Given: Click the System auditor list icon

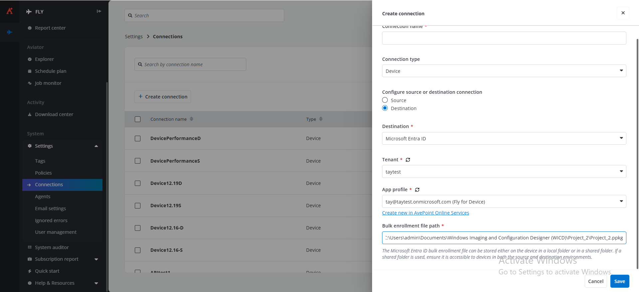Looking at the screenshot, I should [30, 247].
